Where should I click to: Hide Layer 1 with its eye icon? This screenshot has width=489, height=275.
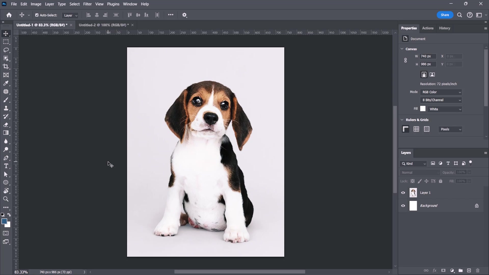point(403,193)
